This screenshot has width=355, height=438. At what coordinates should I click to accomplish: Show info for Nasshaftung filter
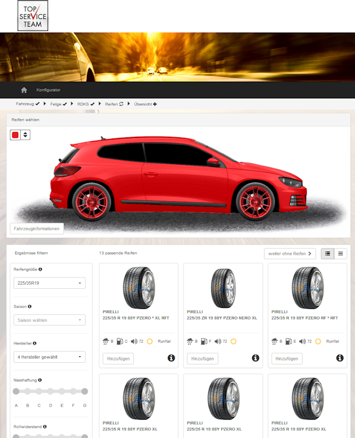click(x=40, y=380)
